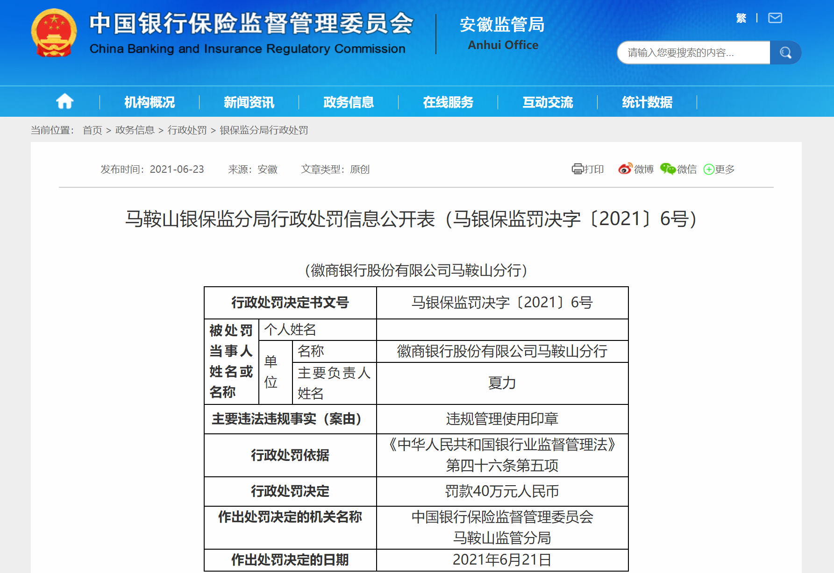Go to 政务信息 in breadcrumb
Image resolution: width=834 pixels, height=573 pixels.
click(135, 130)
